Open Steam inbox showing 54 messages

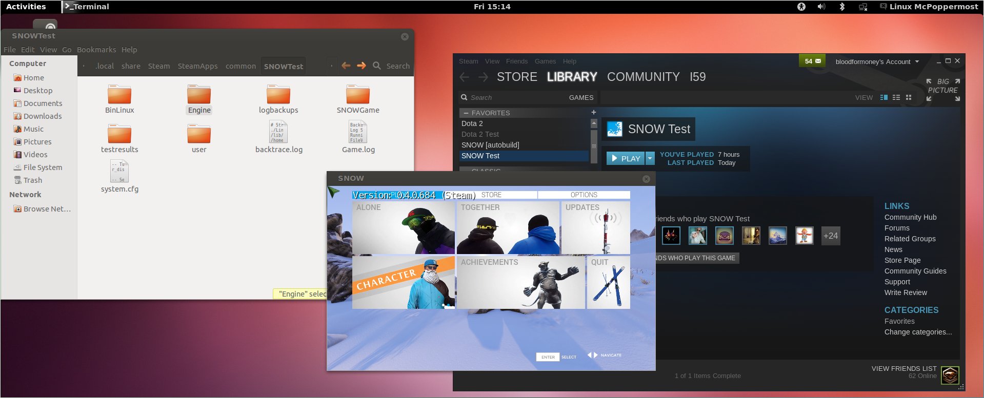click(812, 61)
